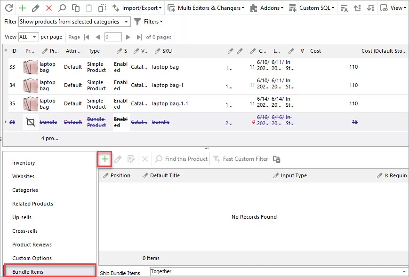This screenshot has width=409, height=277.
Task: Open the Multi Editors & Changers menu
Action: click(x=206, y=8)
